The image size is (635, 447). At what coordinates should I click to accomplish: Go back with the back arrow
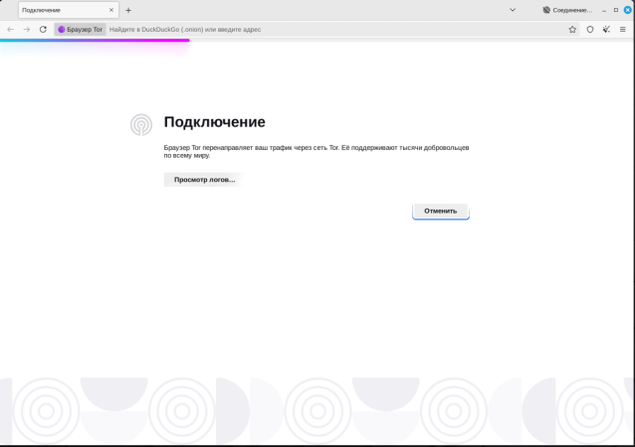point(11,30)
